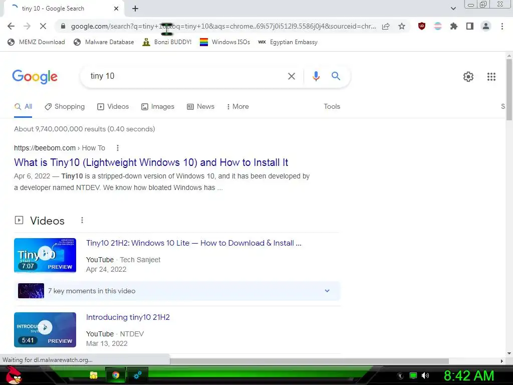Open the MEMZ Download bookmark
513x385 pixels.
[x=36, y=42]
